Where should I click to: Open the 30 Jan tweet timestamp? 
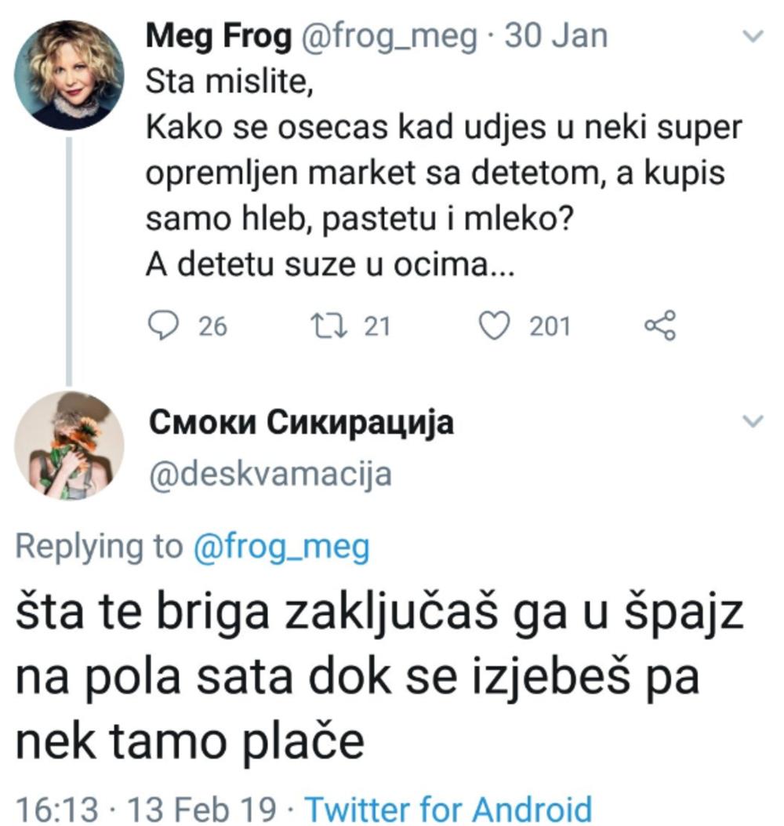coord(556,37)
